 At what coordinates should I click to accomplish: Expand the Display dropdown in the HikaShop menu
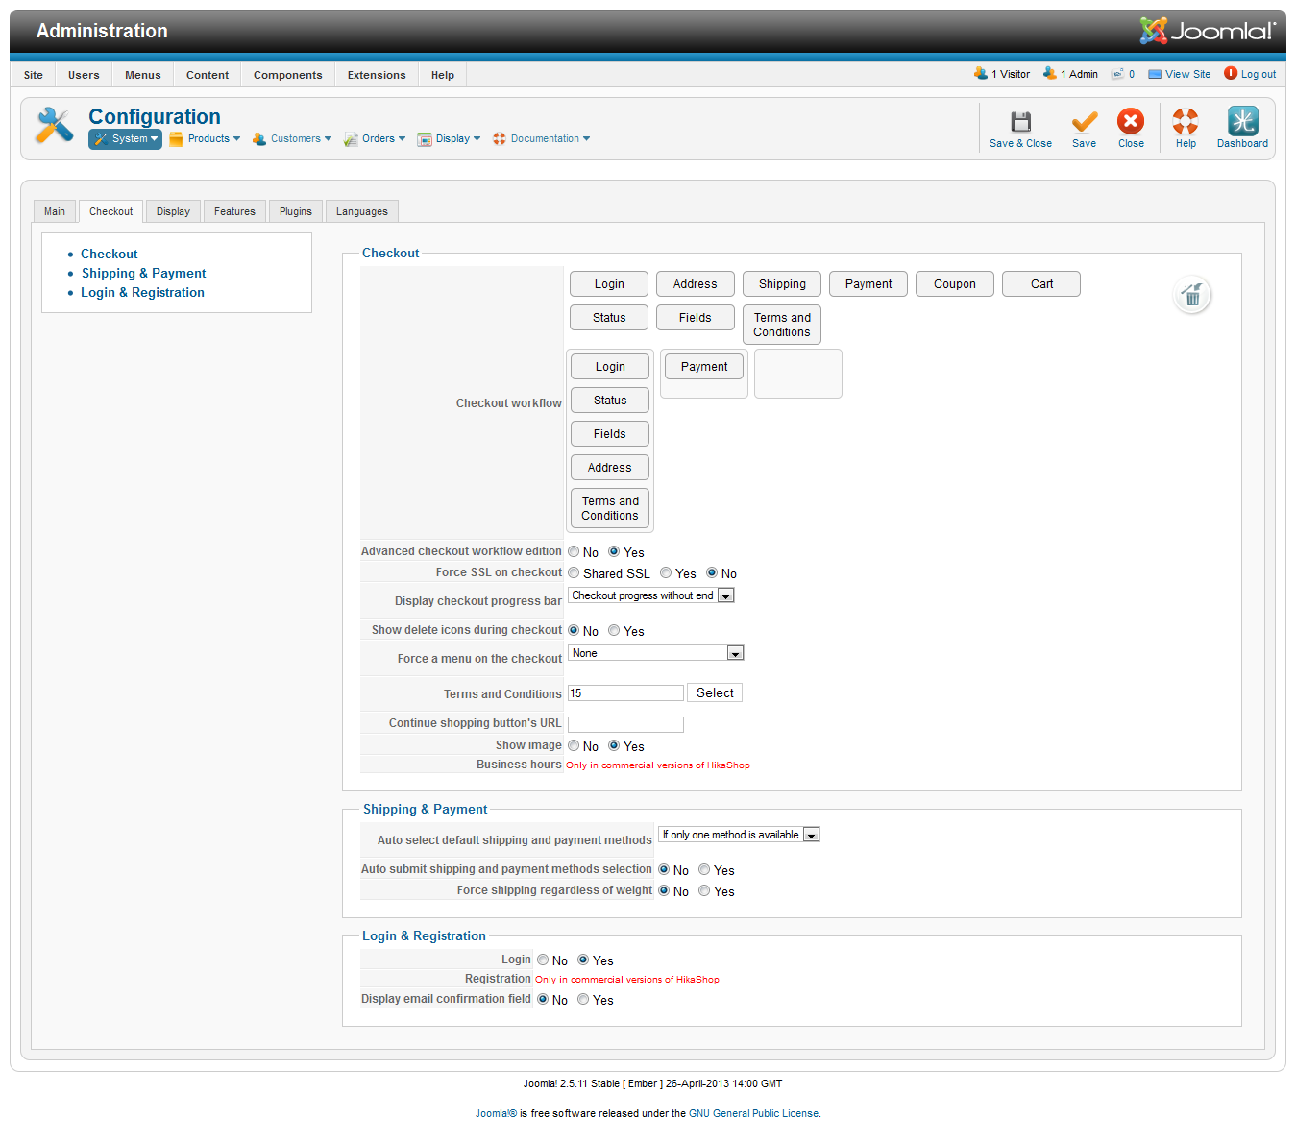[449, 139]
